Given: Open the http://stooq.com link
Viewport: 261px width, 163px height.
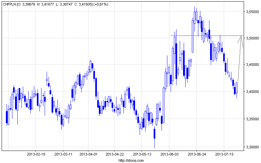Looking at the screenshot, I should click(x=131, y=160).
